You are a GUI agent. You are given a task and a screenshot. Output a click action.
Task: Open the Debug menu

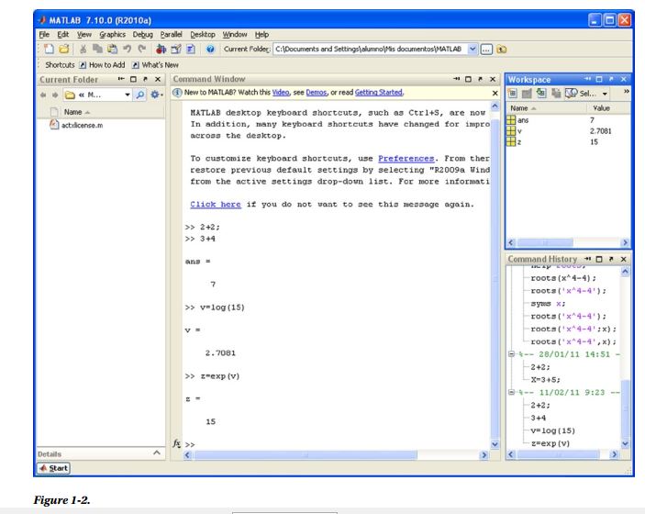(x=143, y=35)
